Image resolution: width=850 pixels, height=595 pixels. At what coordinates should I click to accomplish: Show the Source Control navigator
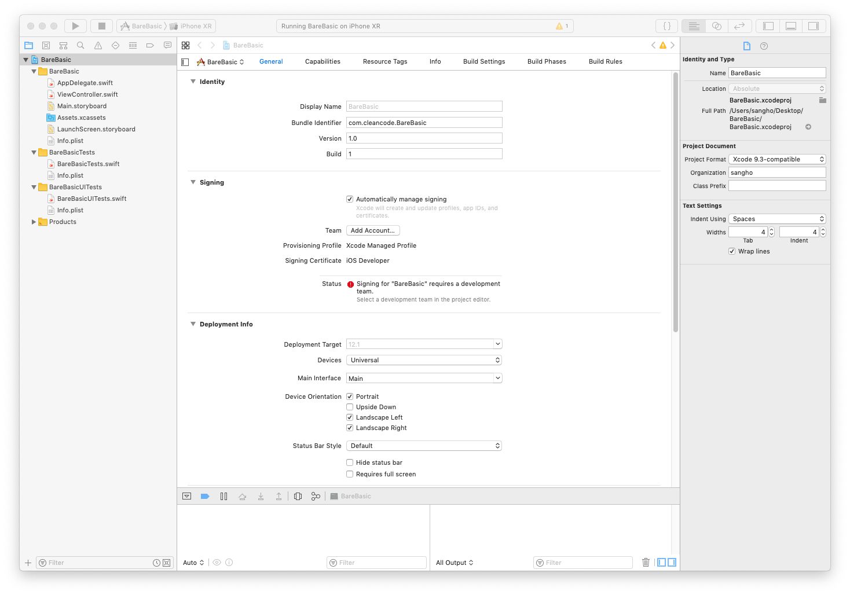[46, 45]
